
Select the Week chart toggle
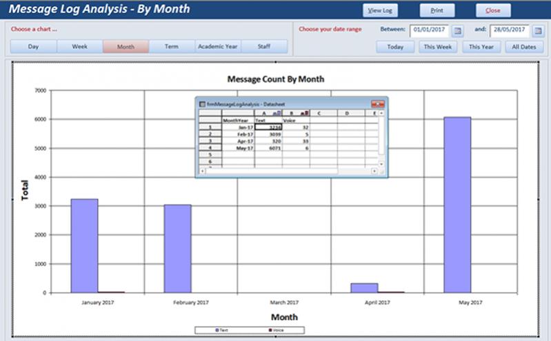point(80,46)
